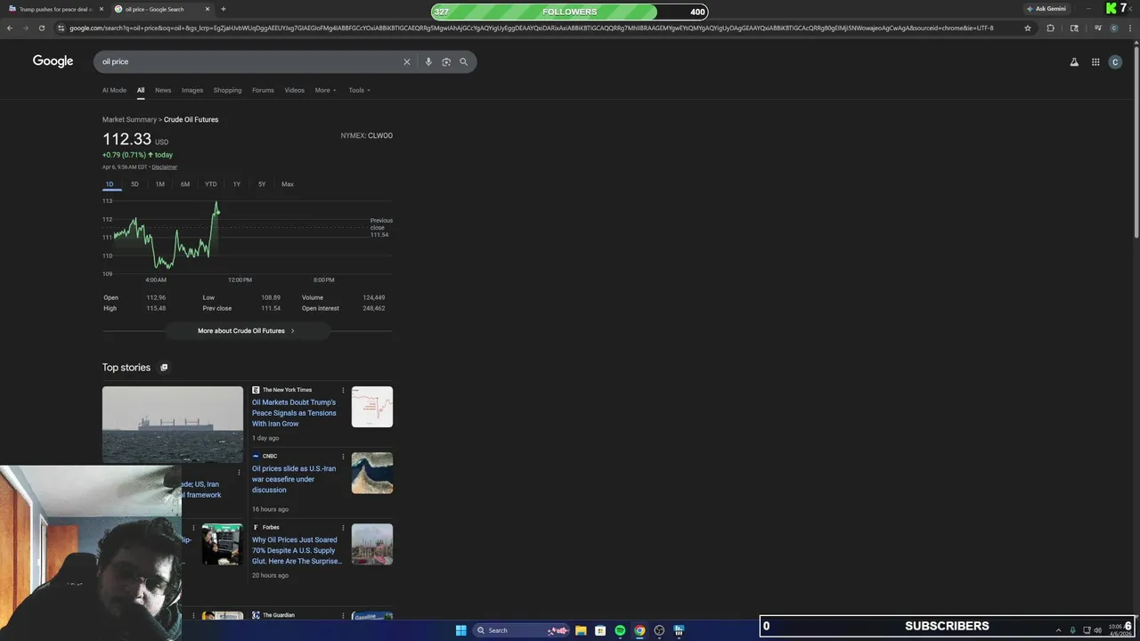The width and height of the screenshot is (1140, 641).
Task: Select the Videos results tab
Action: tap(294, 90)
